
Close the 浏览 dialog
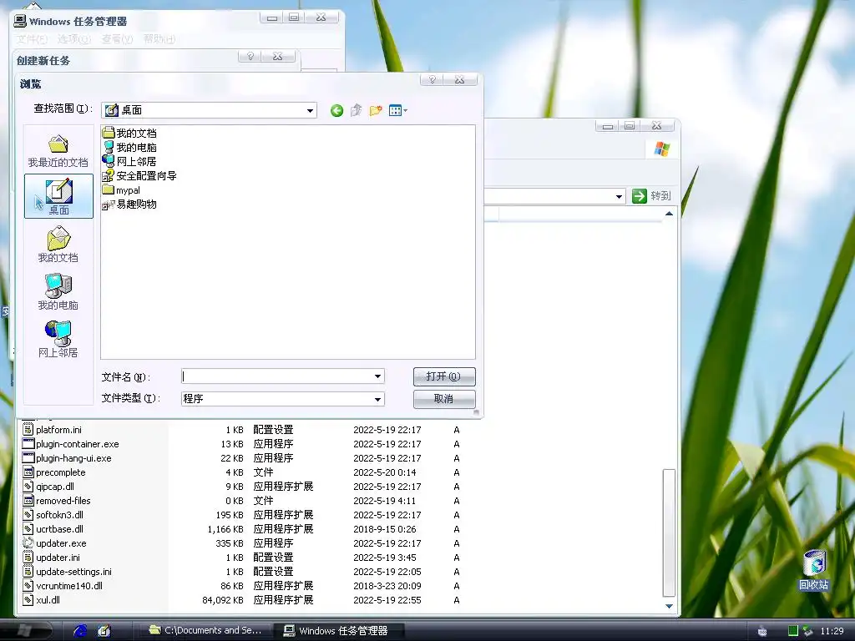[x=460, y=79]
